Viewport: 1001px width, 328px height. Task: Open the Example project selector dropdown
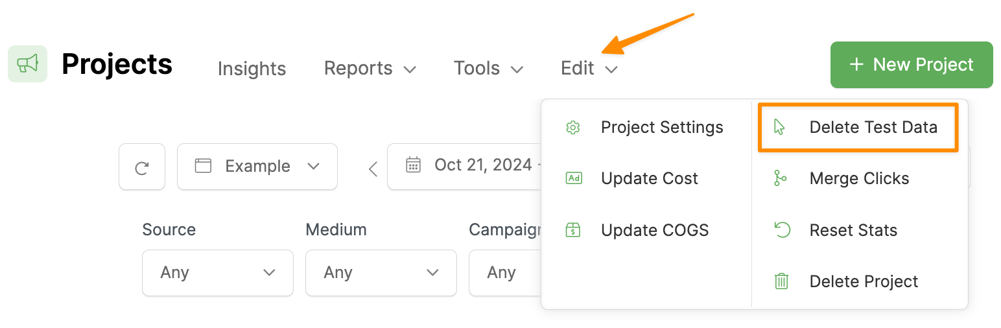click(x=257, y=167)
